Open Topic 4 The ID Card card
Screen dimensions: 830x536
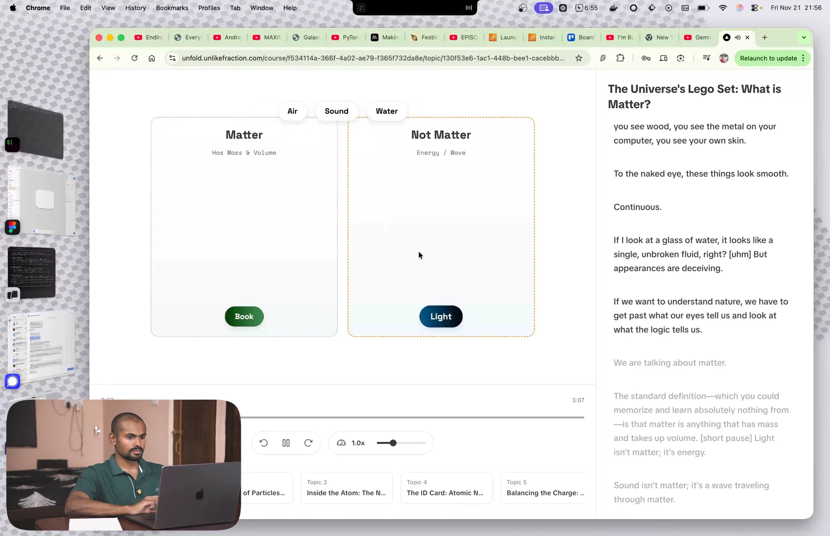pyautogui.click(x=446, y=488)
